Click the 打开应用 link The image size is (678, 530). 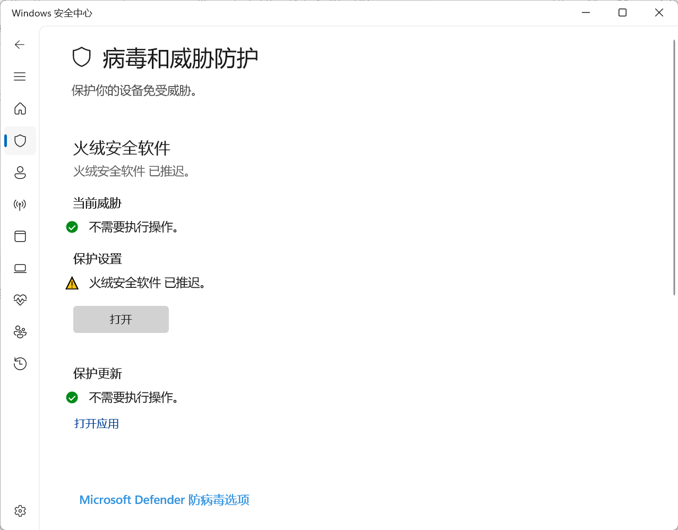click(97, 424)
